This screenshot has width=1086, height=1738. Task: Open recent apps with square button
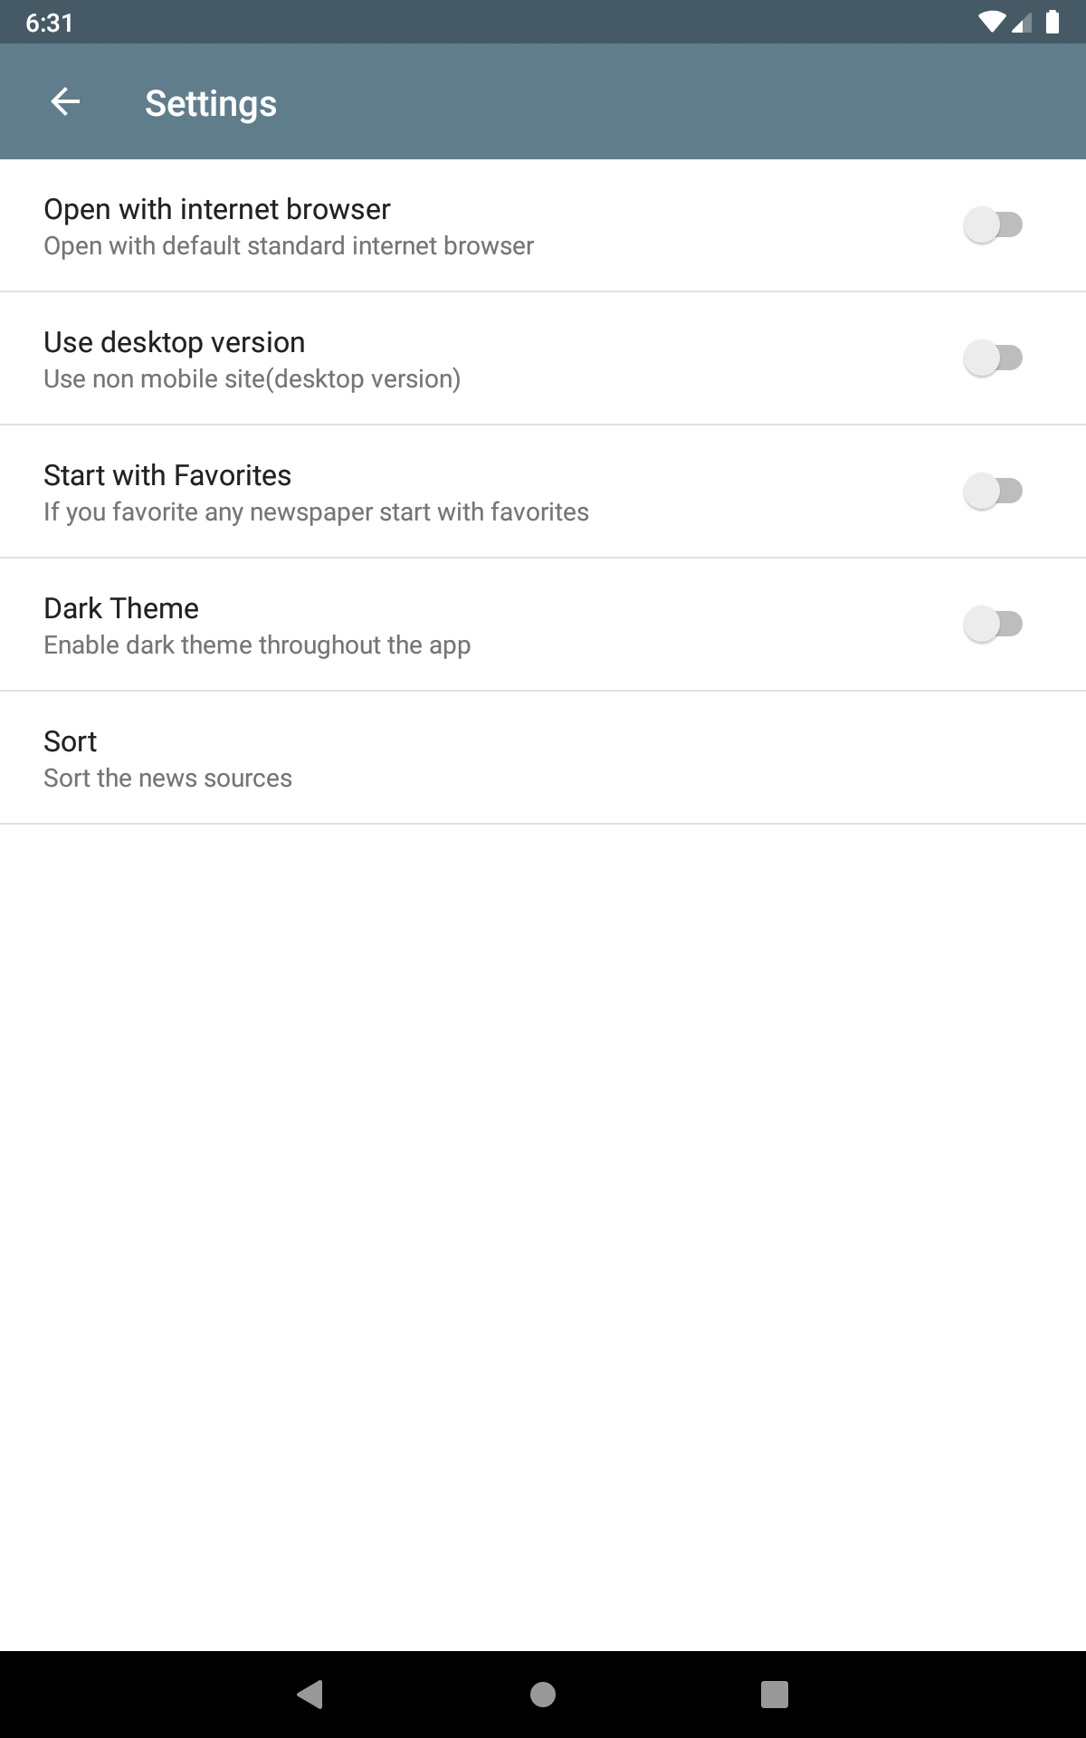click(x=774, y=1694)
